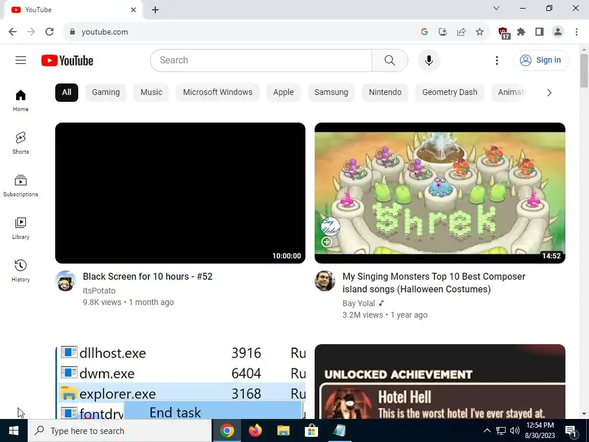Click the share page icon
The image size is (589, 442).
(461, 32)
